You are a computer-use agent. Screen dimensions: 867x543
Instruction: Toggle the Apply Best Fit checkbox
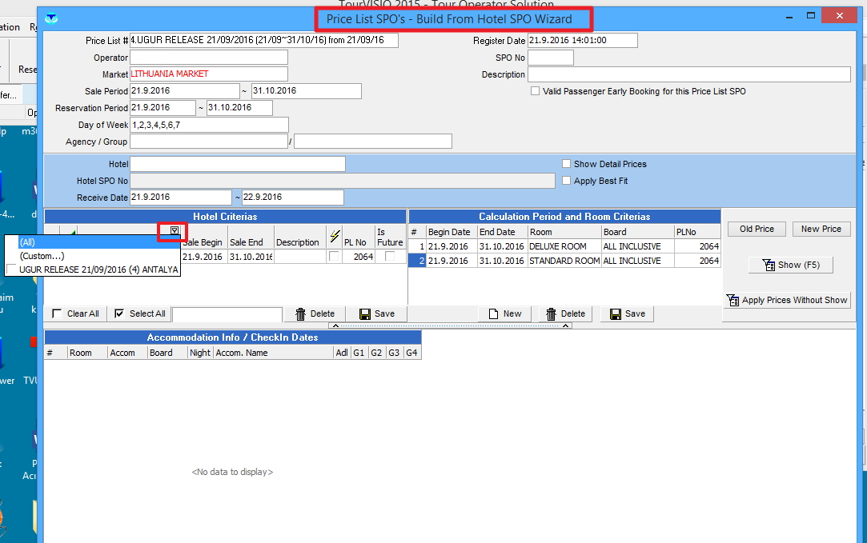[567, 181]
